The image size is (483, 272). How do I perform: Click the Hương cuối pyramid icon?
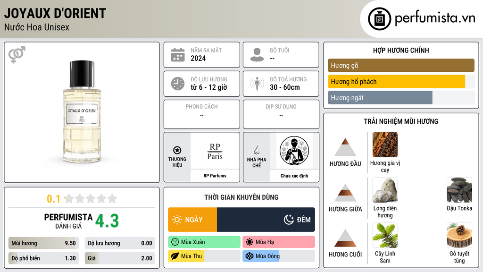click(345, 238)
